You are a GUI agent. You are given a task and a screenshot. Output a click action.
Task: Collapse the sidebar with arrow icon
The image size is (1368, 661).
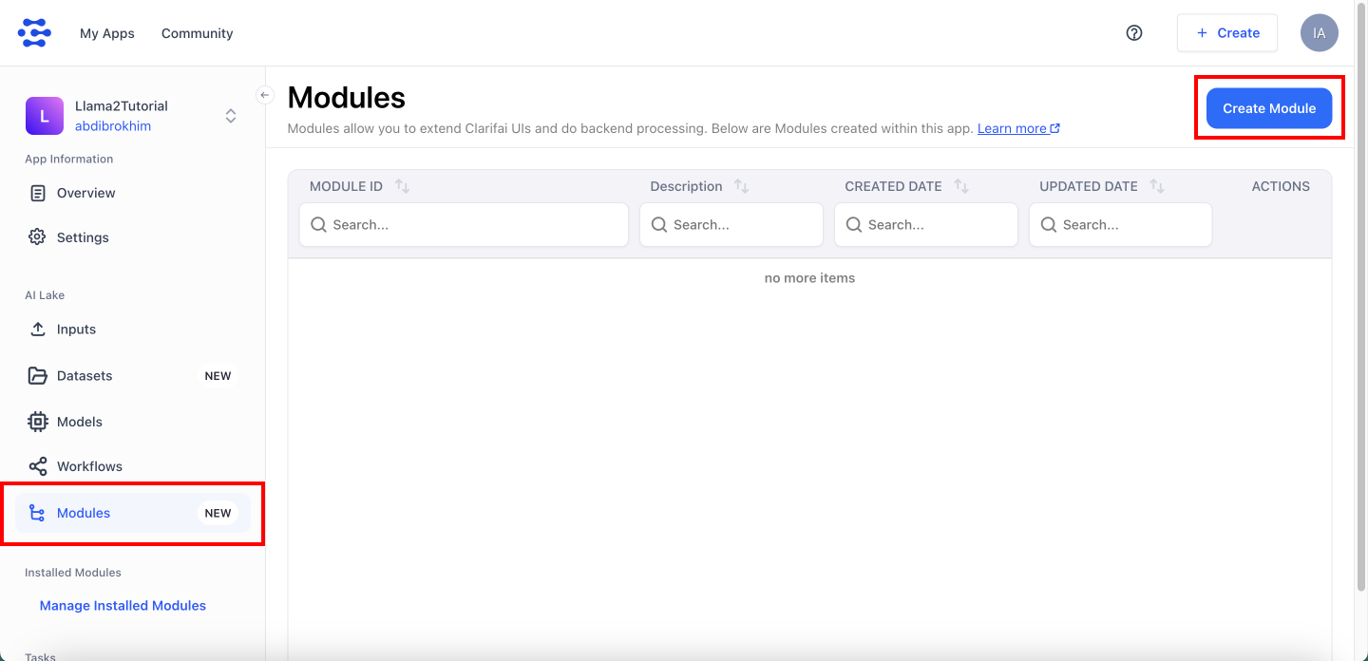click(265, 95)
